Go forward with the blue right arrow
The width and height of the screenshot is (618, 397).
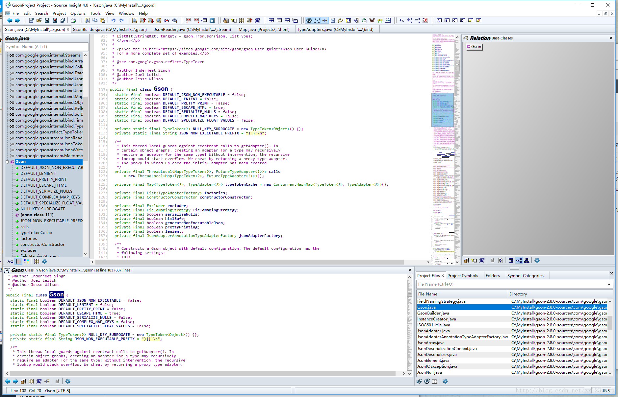coord(17,20)
